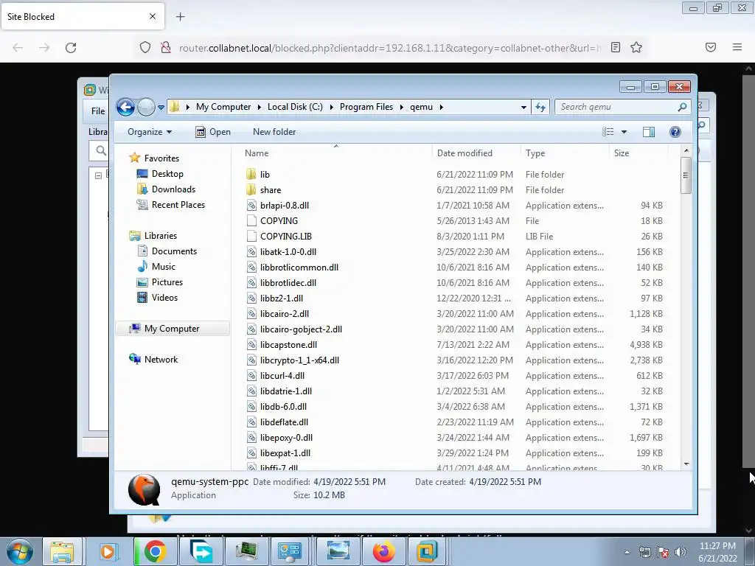Bookmark this page with star icon
This screenshot has width=755, height=566.
point(636,47)
